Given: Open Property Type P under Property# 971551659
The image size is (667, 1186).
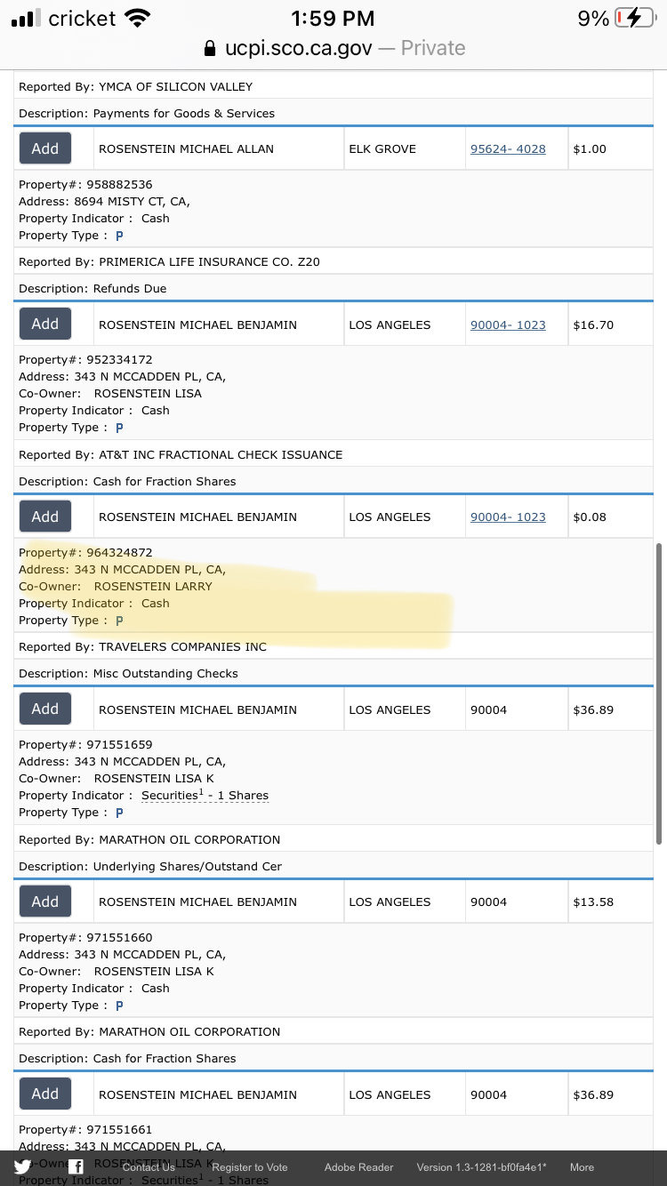Looking at the screenshot, I should pos(119,813).
